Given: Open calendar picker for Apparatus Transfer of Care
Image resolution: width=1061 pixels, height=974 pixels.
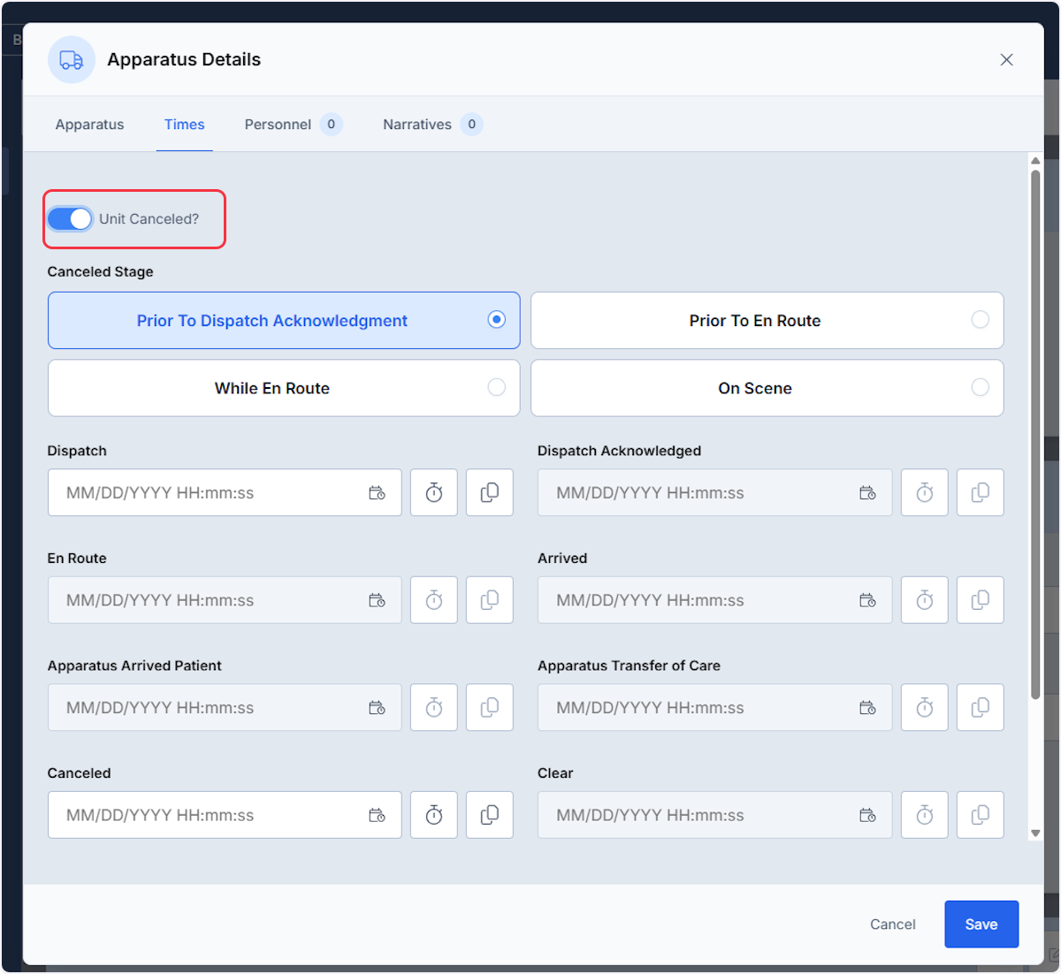Looking at the screenshot, I should [867, 708].
